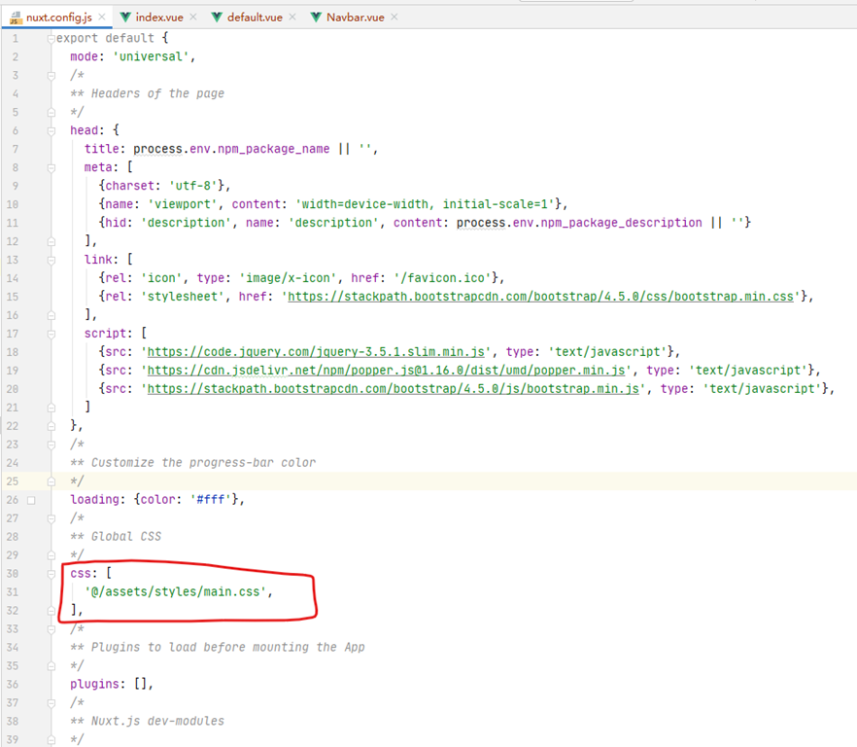This screenshot has height=747, width=857.
Task: Click the 'viewport' name string
Action: click(183, 204)
